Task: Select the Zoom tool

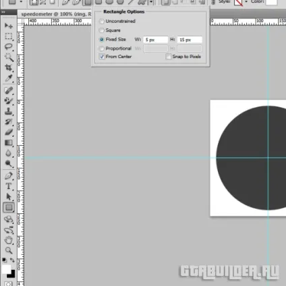Action: click(9, 250)
